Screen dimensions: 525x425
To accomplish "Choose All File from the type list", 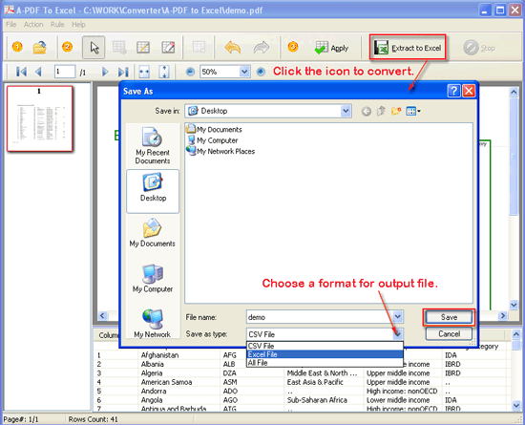I will [325, 363].
